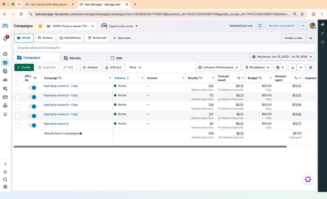Screen dimensions: 327x199
Task: Click the green Create button
Action: [24, 67]
